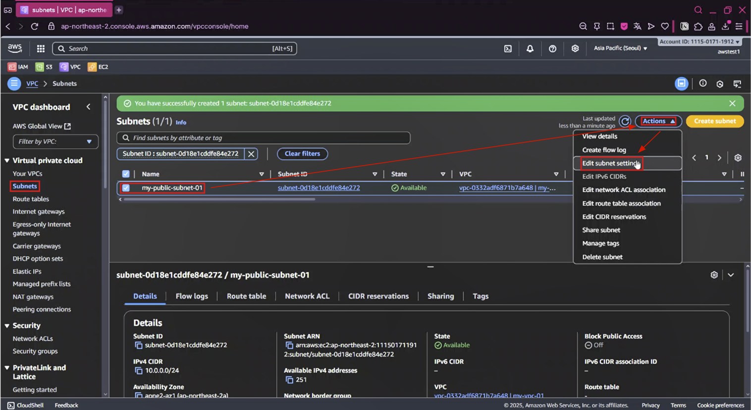Go to Route tables in sidebar
This screenshot has width=751, height=410.
tap(31, 199)
